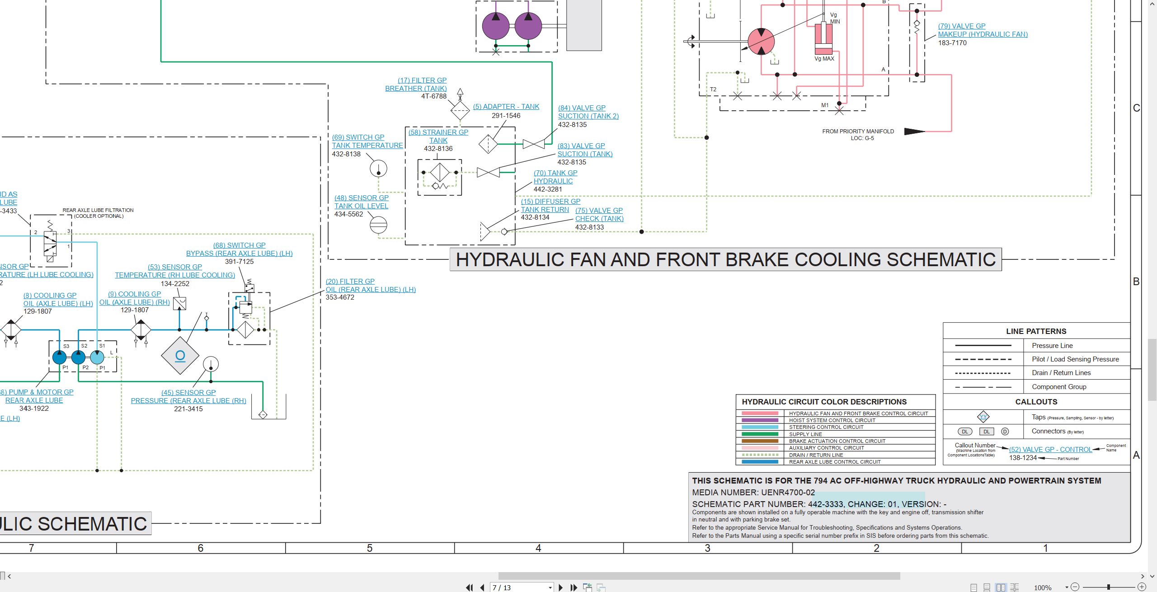1157x592 pixels.
Task: Click FROM PRIORITY MANIFOLD LOC: G-5 label
Action: click(858, 135)
